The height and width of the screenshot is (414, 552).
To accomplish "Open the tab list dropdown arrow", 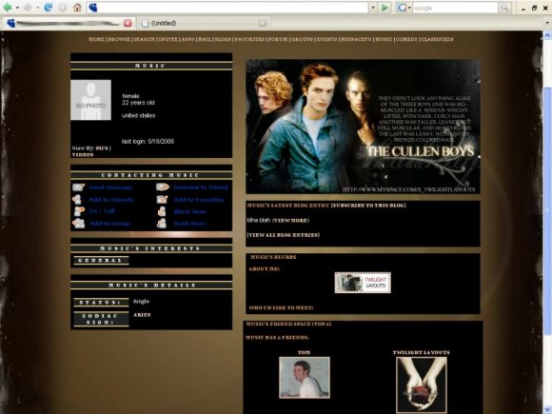I will point(547,23).
